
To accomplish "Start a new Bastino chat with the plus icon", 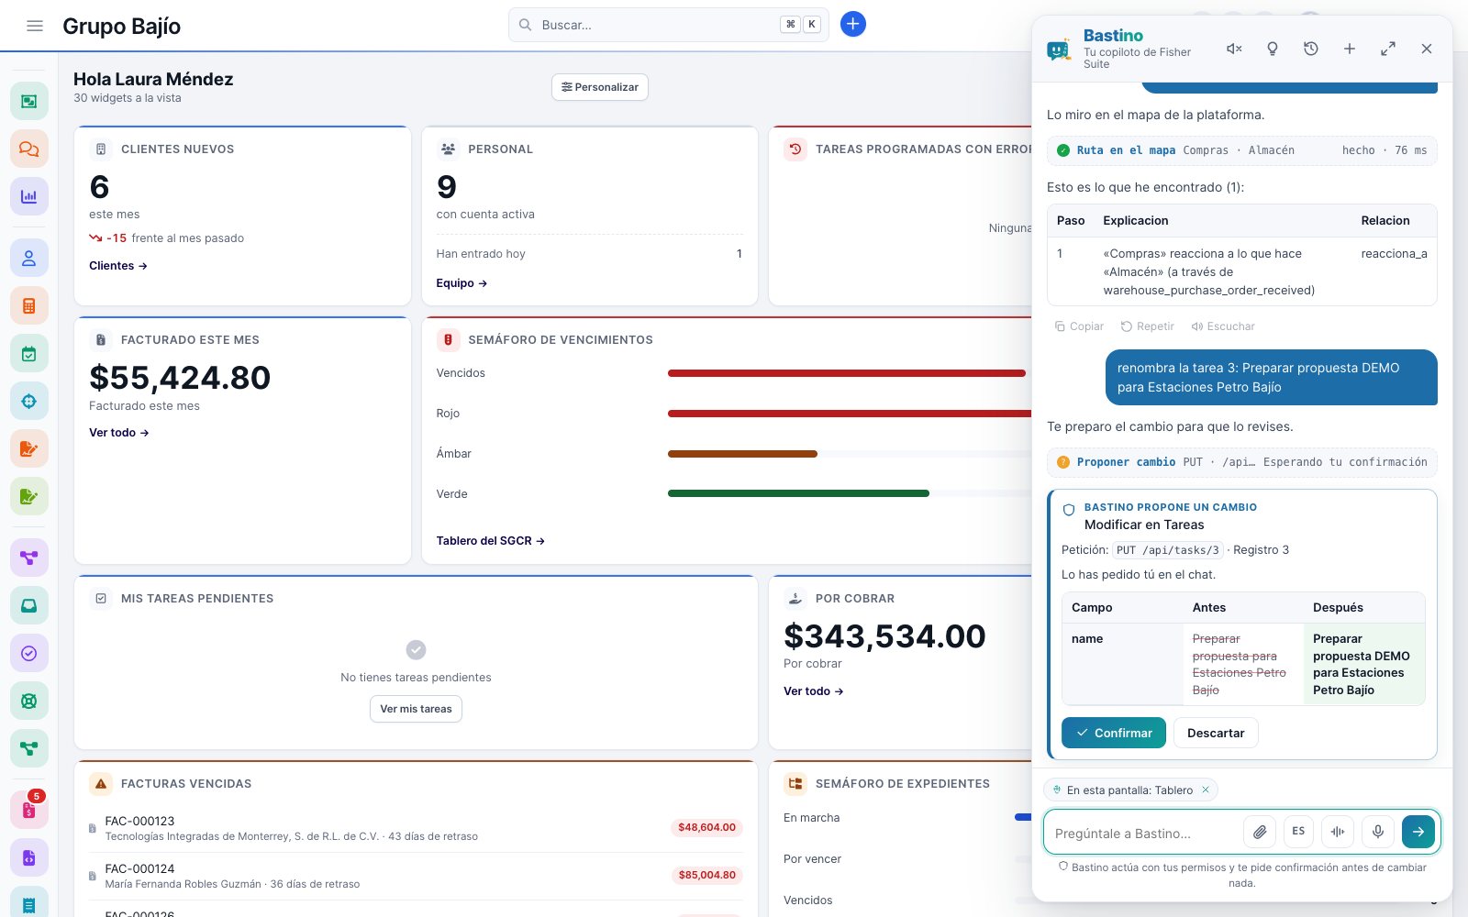I will 1350,49.
